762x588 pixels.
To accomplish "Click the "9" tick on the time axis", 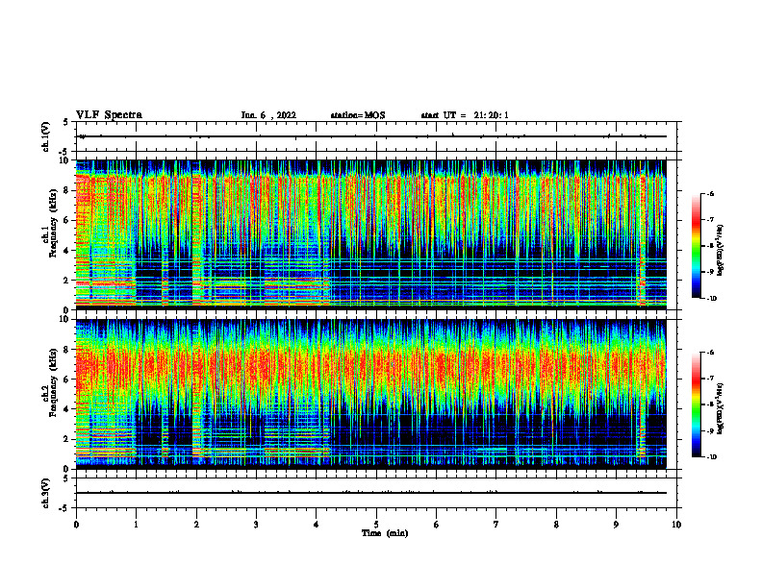I will point(616,525).
